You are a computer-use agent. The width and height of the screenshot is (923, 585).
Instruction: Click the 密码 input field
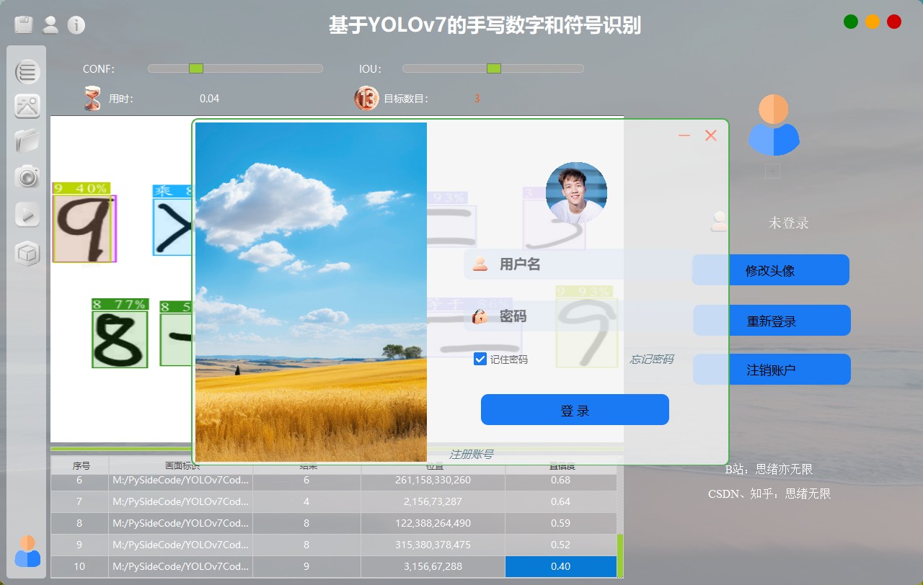tap(576, 316)
